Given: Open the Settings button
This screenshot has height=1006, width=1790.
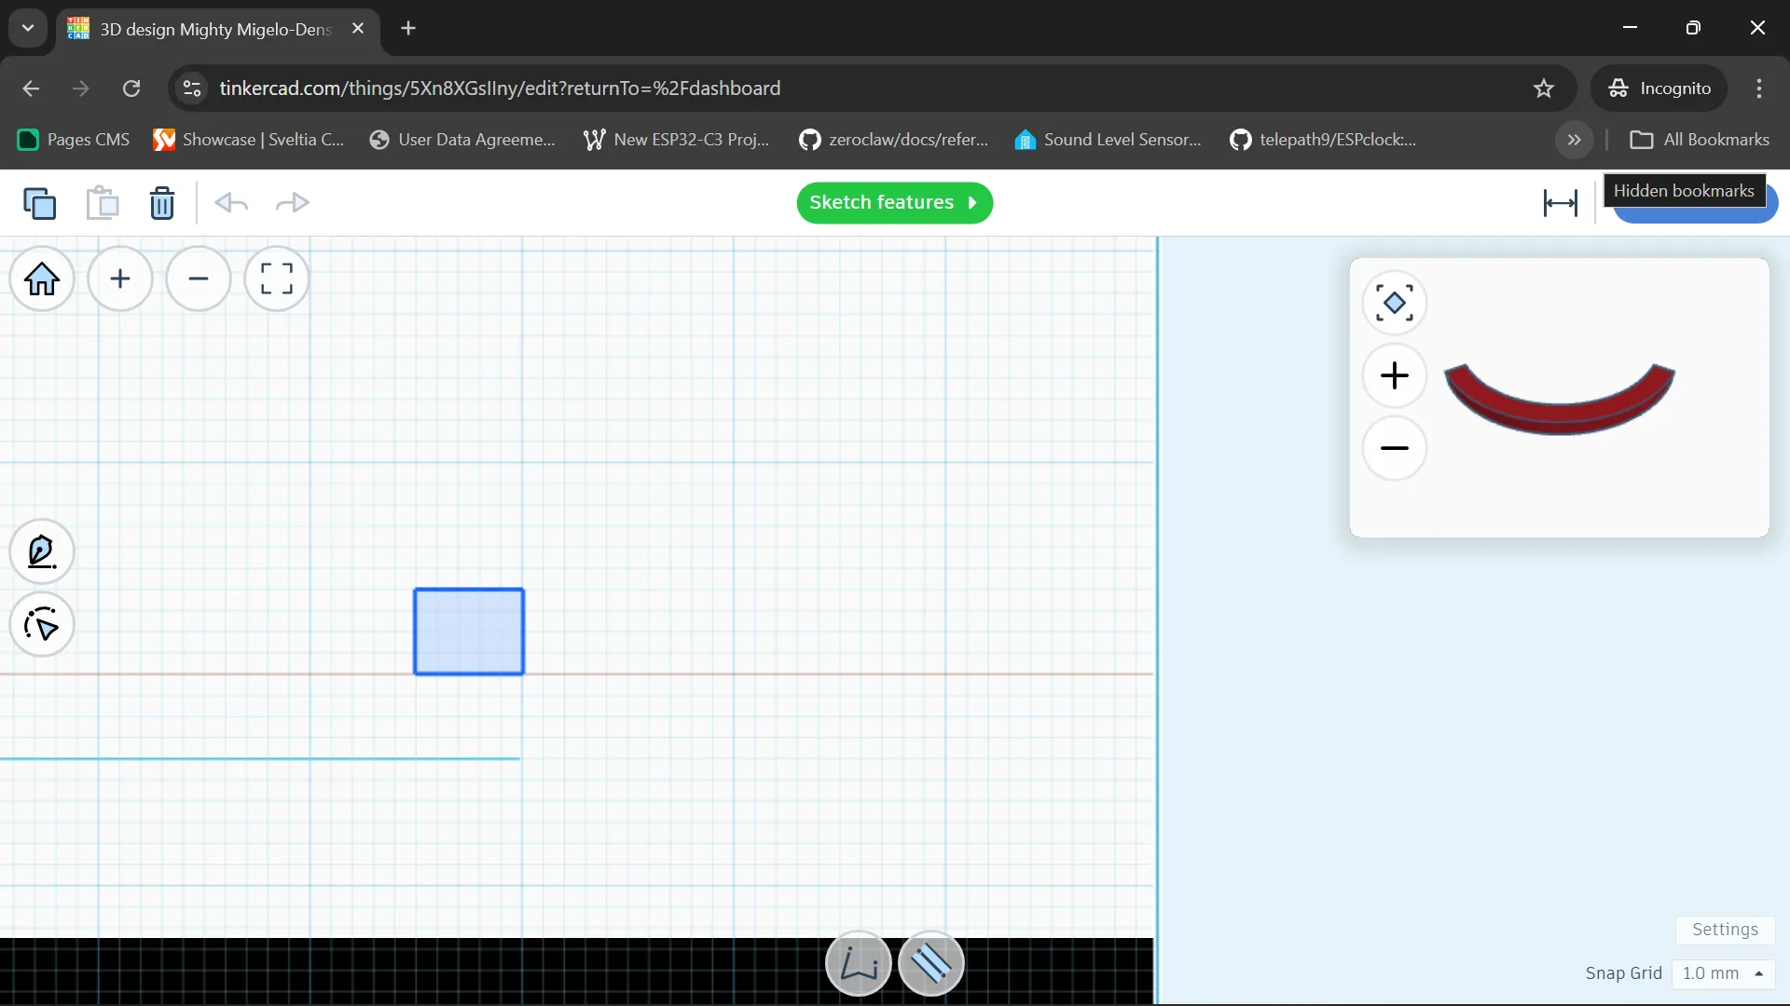Looking at the screenshot, I should [1725, 930].
